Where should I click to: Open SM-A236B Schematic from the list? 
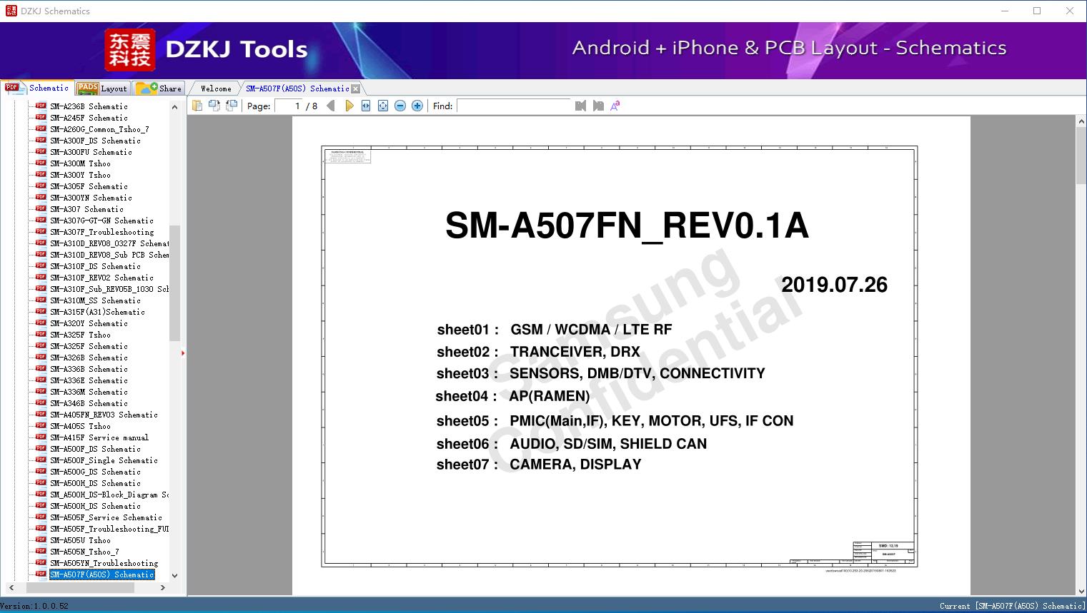pyautogui.click(x=89, y=106)
